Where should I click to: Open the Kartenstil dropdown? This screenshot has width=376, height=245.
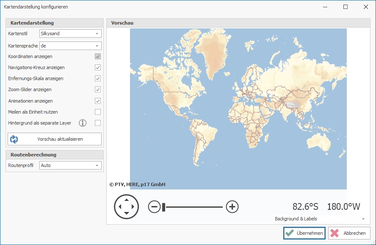click(97, 33)
